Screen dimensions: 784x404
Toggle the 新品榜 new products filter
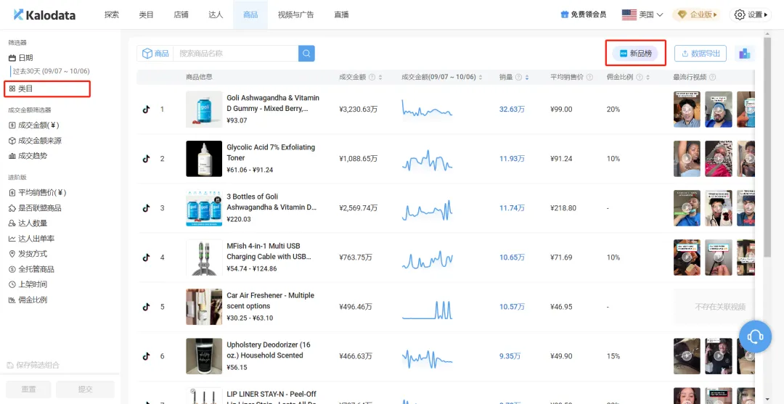(x=634, y=53)
